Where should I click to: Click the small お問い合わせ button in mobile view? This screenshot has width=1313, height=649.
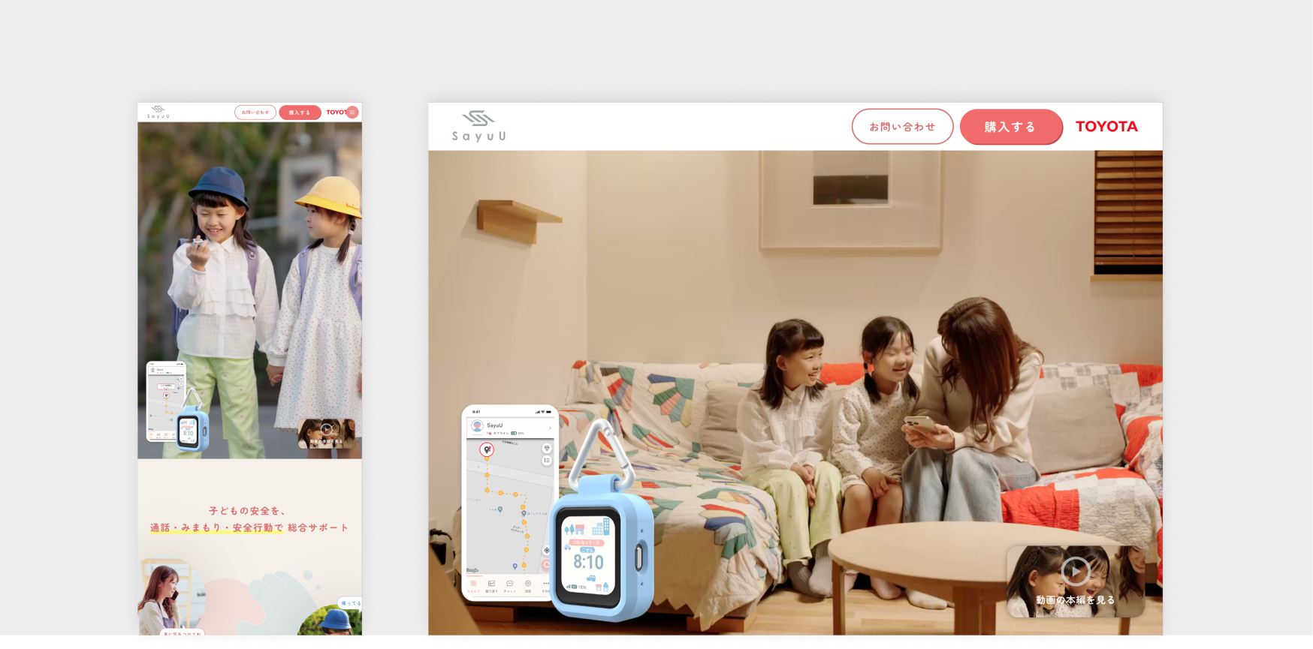255,113
